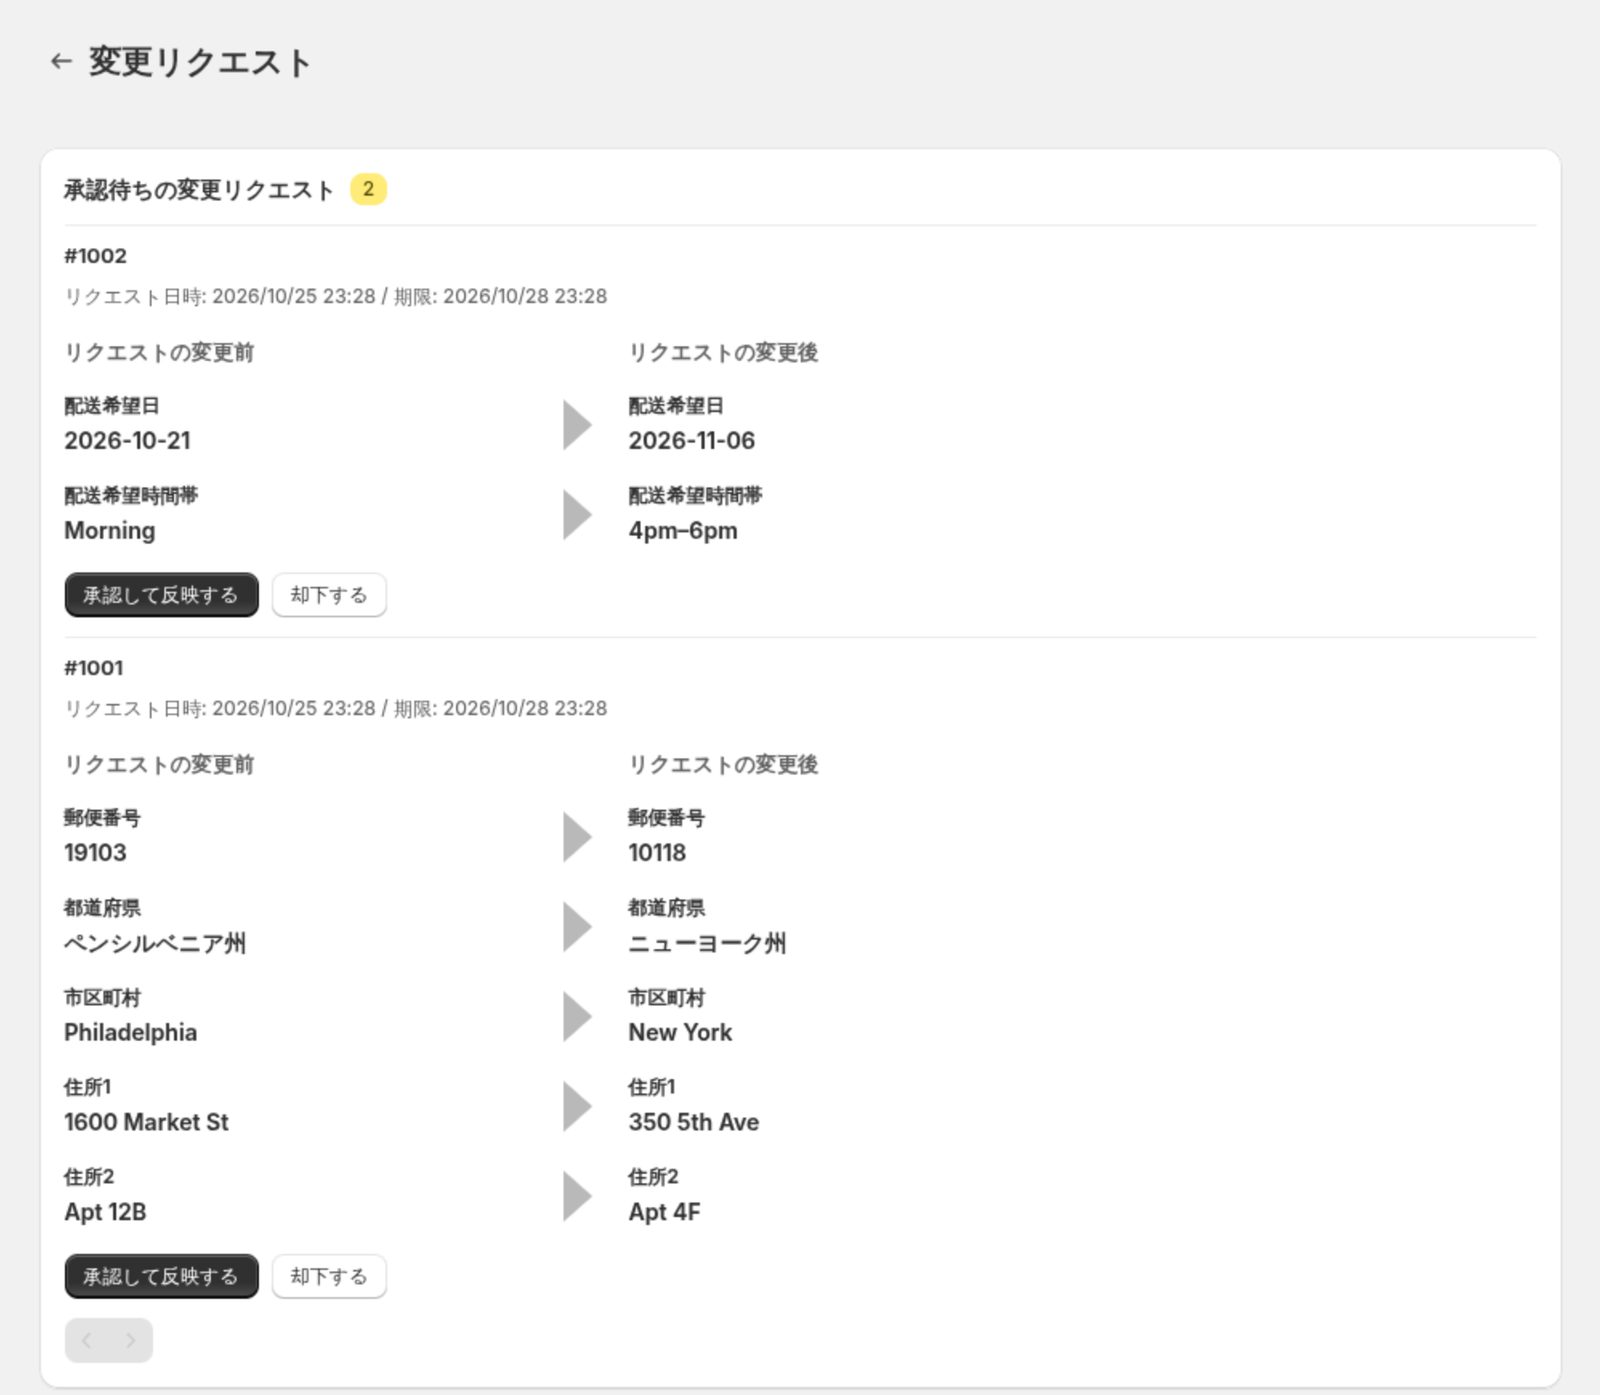This screenshot has height=1395, width=1600.
Task: Click the request date line under #1001
Action: click(x=336, y=709)
